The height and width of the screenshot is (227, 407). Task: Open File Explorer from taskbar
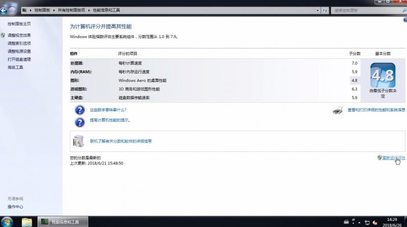[27, 222]
